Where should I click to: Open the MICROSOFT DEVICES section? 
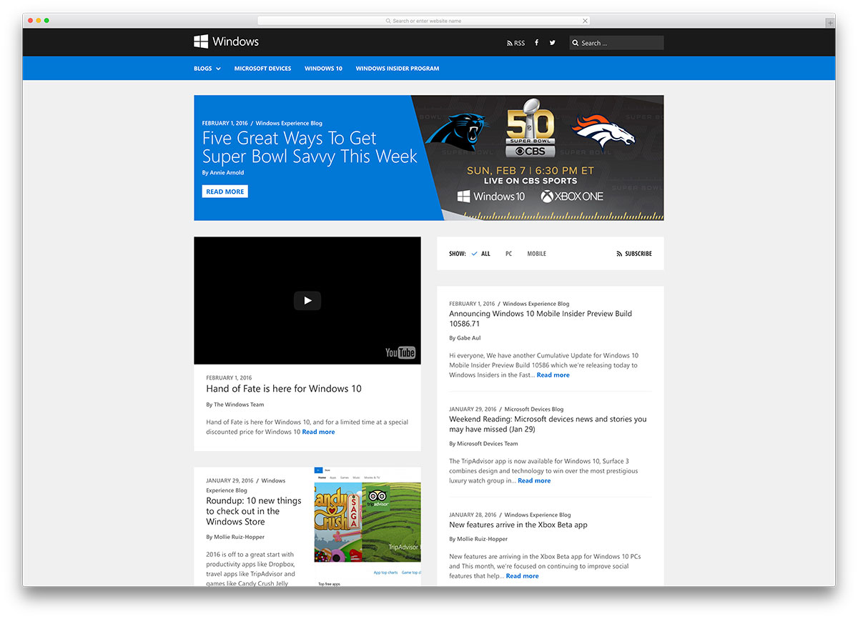click(262, 68)
